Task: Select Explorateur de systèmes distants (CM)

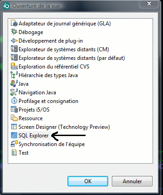Action: pyautogui.click(x=64, y=49)
